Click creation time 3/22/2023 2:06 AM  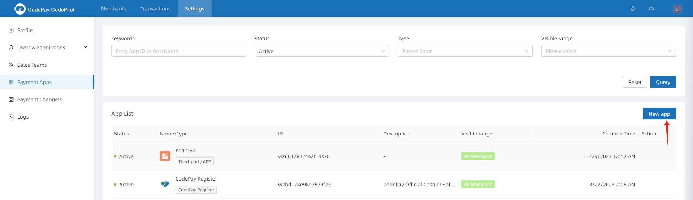click(612, 185)
